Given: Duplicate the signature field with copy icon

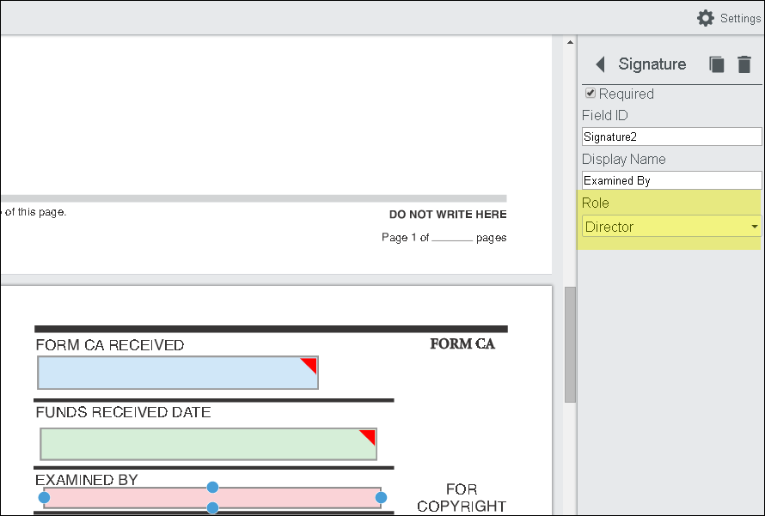Looking at the screenshot, I should coord(716,64).
